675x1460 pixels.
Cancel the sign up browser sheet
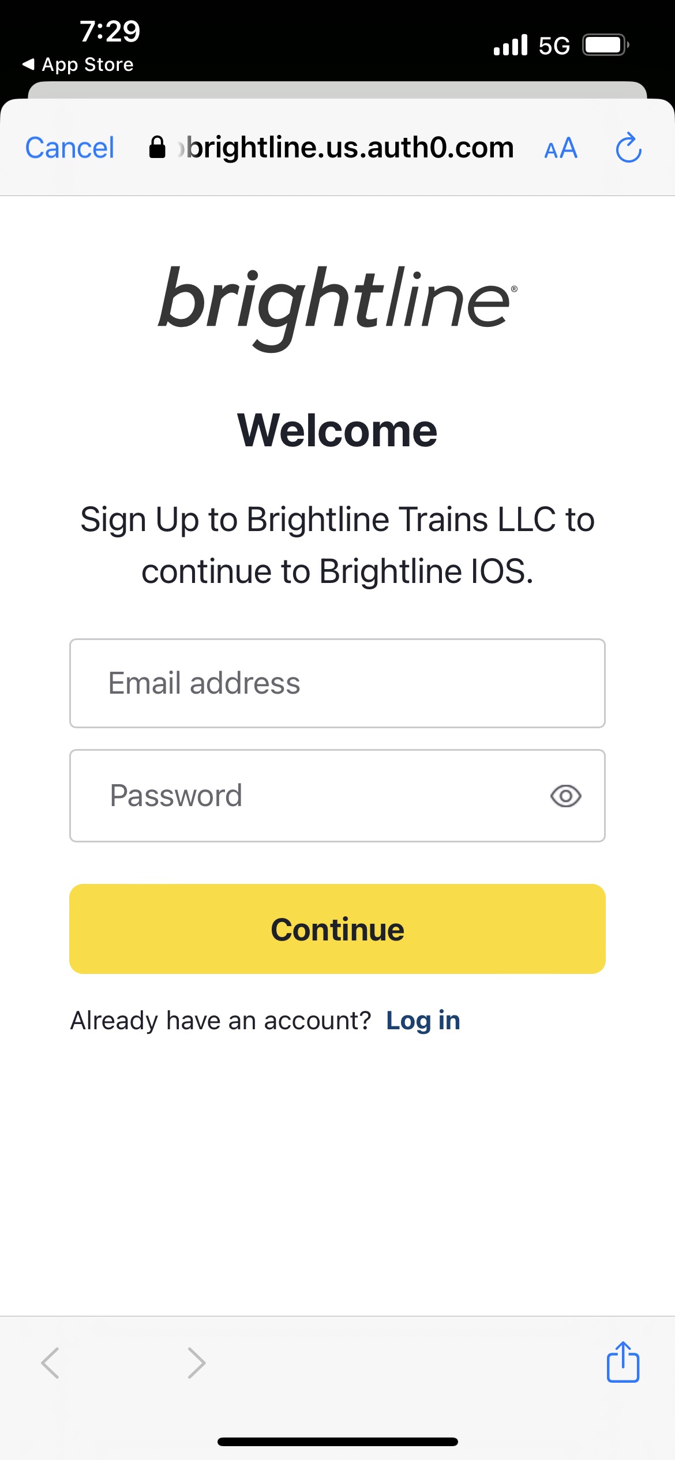(x=70, y=148)
